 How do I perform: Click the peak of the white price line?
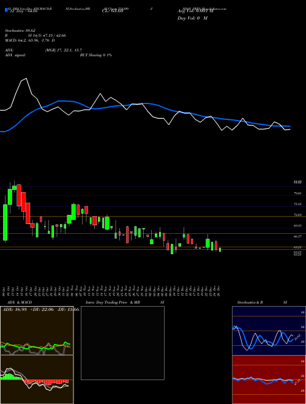(26, 78)
